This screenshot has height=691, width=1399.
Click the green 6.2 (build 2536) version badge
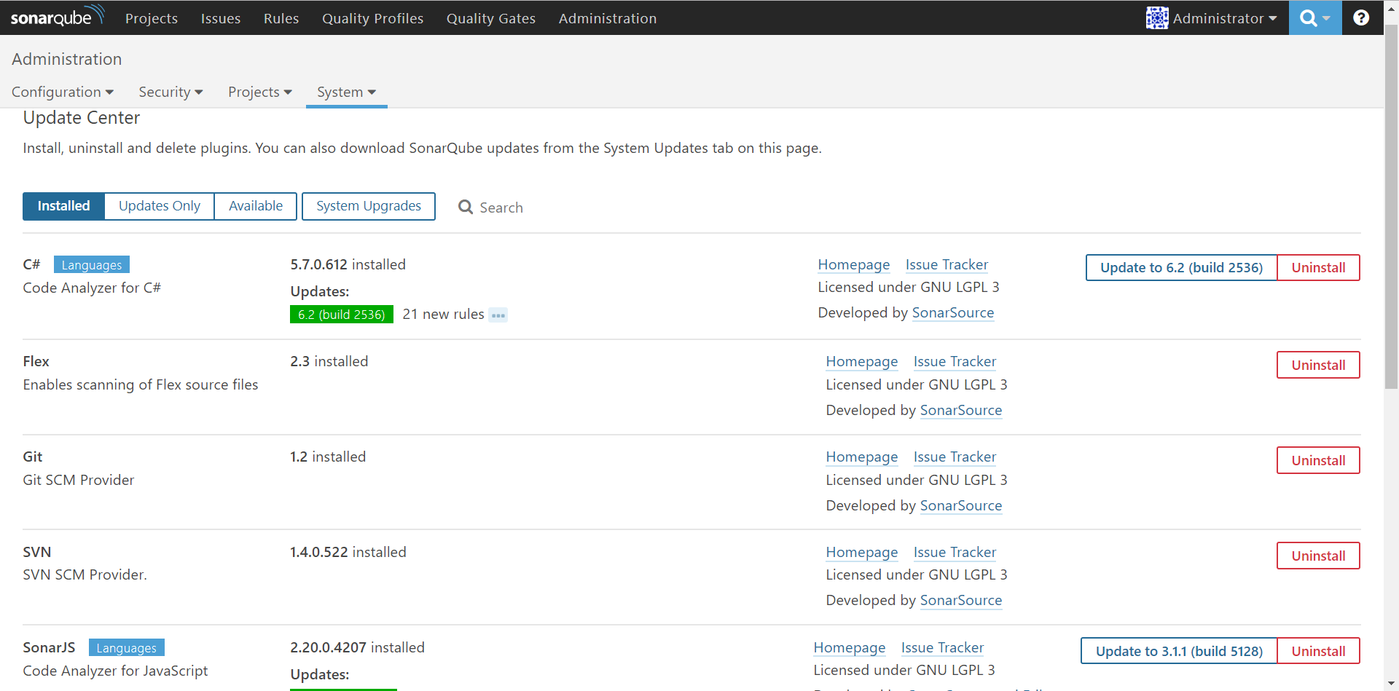click(x=341, y=315)
